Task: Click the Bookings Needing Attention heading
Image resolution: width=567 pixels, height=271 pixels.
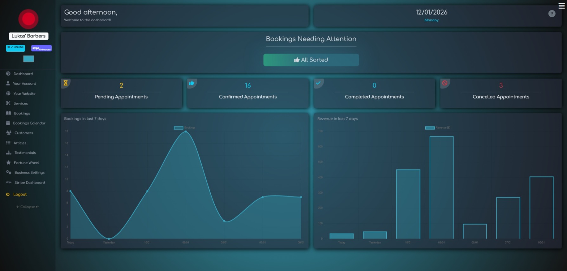Action: [x=311, y=39]
